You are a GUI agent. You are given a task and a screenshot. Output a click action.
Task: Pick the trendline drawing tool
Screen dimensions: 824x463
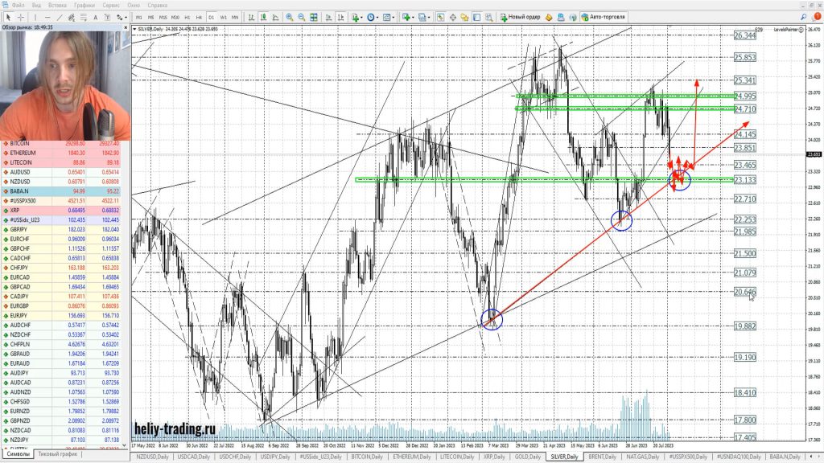pos(61,16)
